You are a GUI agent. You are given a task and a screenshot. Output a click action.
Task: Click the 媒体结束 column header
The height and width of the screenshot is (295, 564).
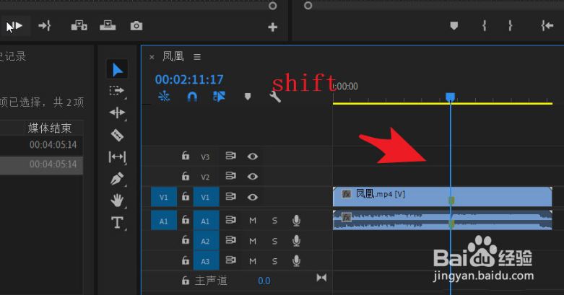click(50, 128)
